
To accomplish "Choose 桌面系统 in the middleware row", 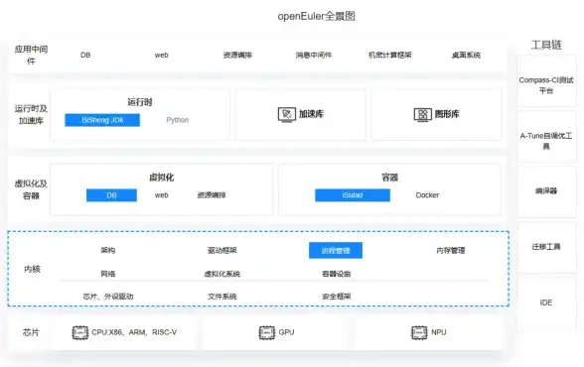I will [466, 55].
